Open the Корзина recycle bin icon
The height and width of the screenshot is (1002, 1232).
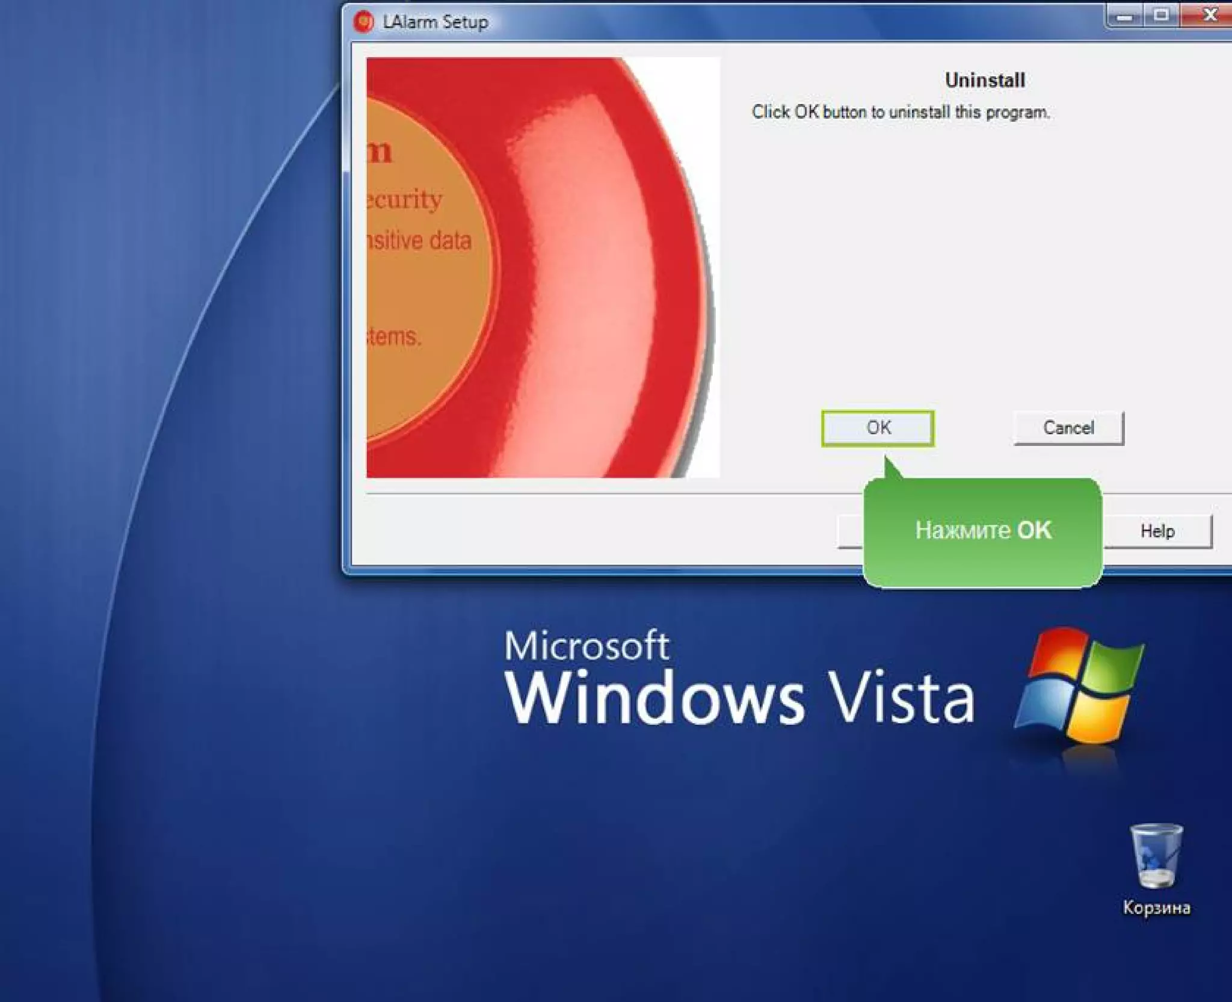click(x=1156, y=856)
